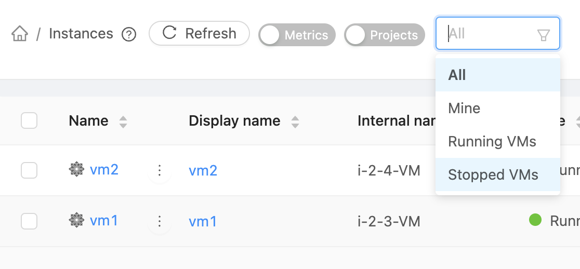This screenshot has height=269, width=580.
Task: Toggle the Metrics switch
Action: tap(297, 35)
